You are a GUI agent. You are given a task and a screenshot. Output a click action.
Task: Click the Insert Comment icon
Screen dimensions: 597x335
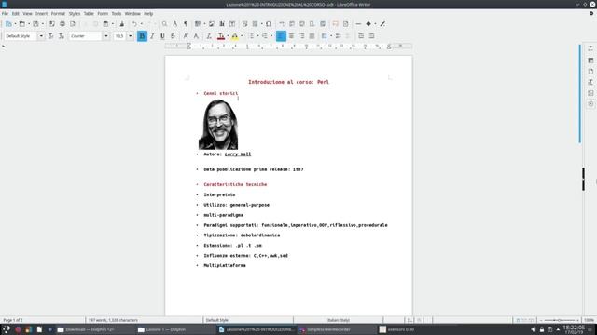335,24
